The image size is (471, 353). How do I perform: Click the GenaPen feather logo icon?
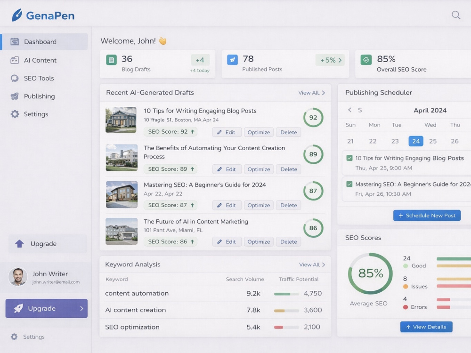tap(17, 15)
